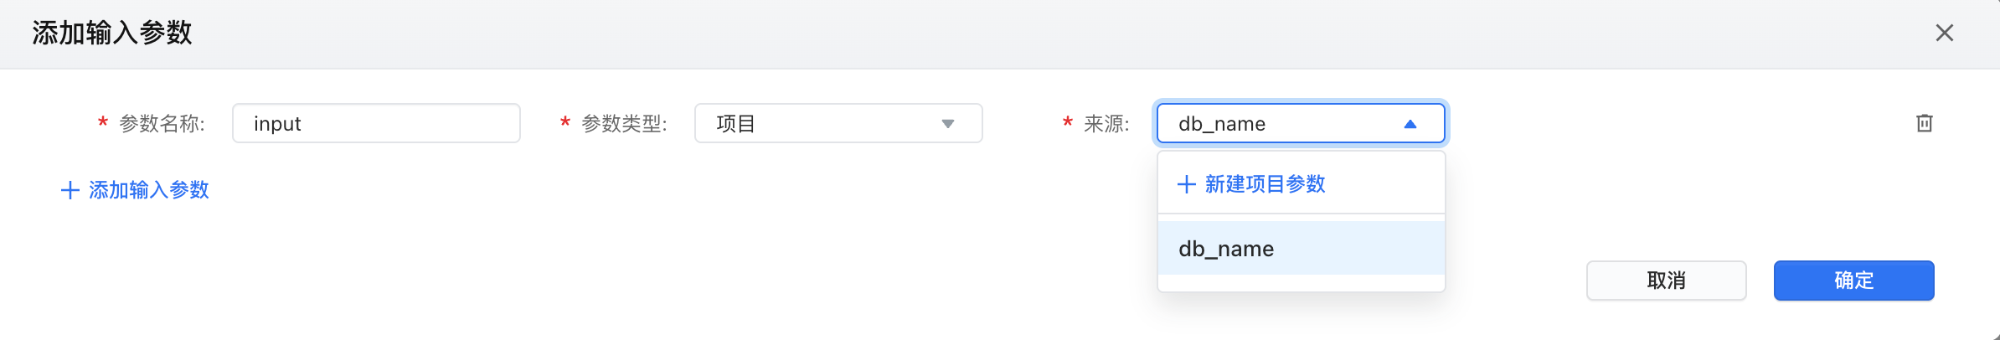Click the red asterisk before 参数名称
The height and width of the screenshot is (340, 2000).
pos(103,123)
